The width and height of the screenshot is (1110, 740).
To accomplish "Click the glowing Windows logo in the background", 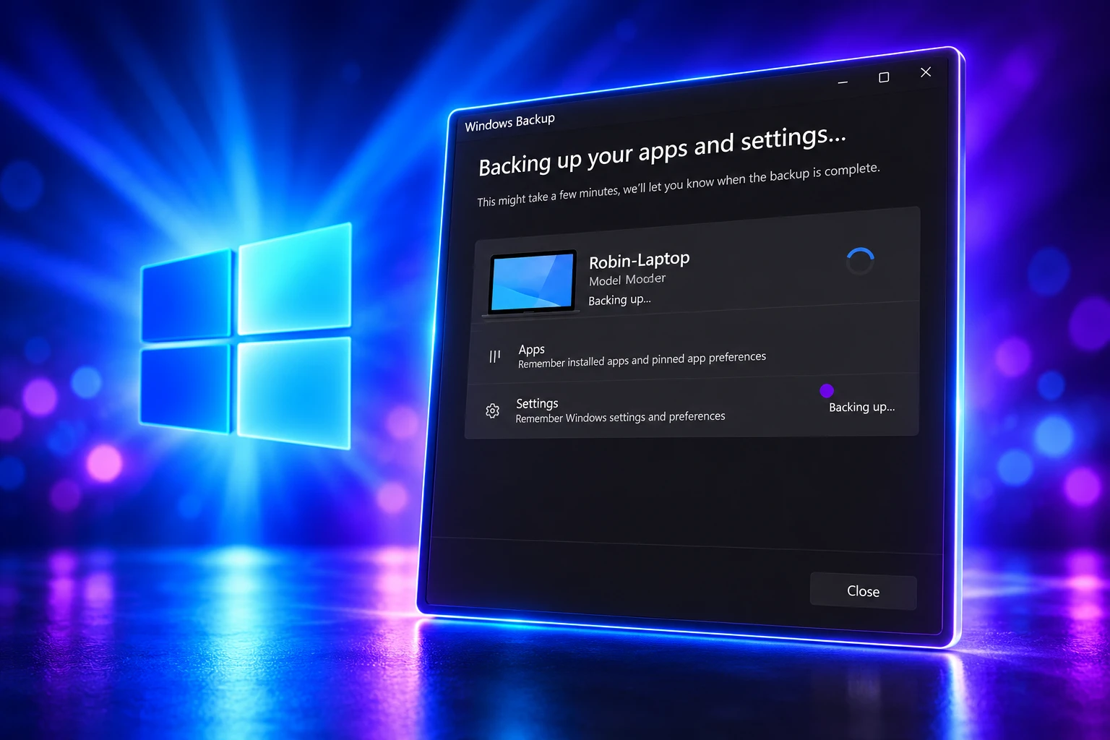I will (x=246, y=336).
